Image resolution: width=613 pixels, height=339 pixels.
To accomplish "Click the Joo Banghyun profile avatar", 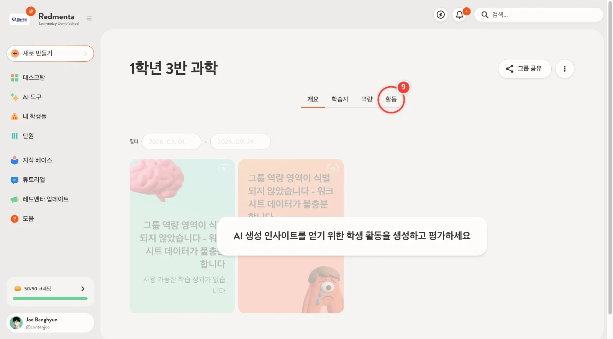I will pos(16,323).
